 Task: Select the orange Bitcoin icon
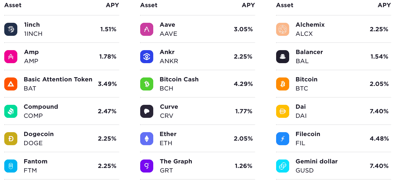[x=283, y=84]
